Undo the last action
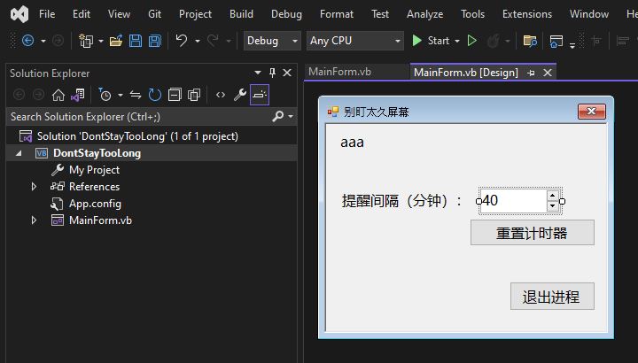638x363 pixels. [182, 41]
